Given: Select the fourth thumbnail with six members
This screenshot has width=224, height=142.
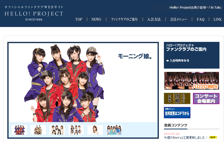Looking at the screenshot, I should (76, 130).
